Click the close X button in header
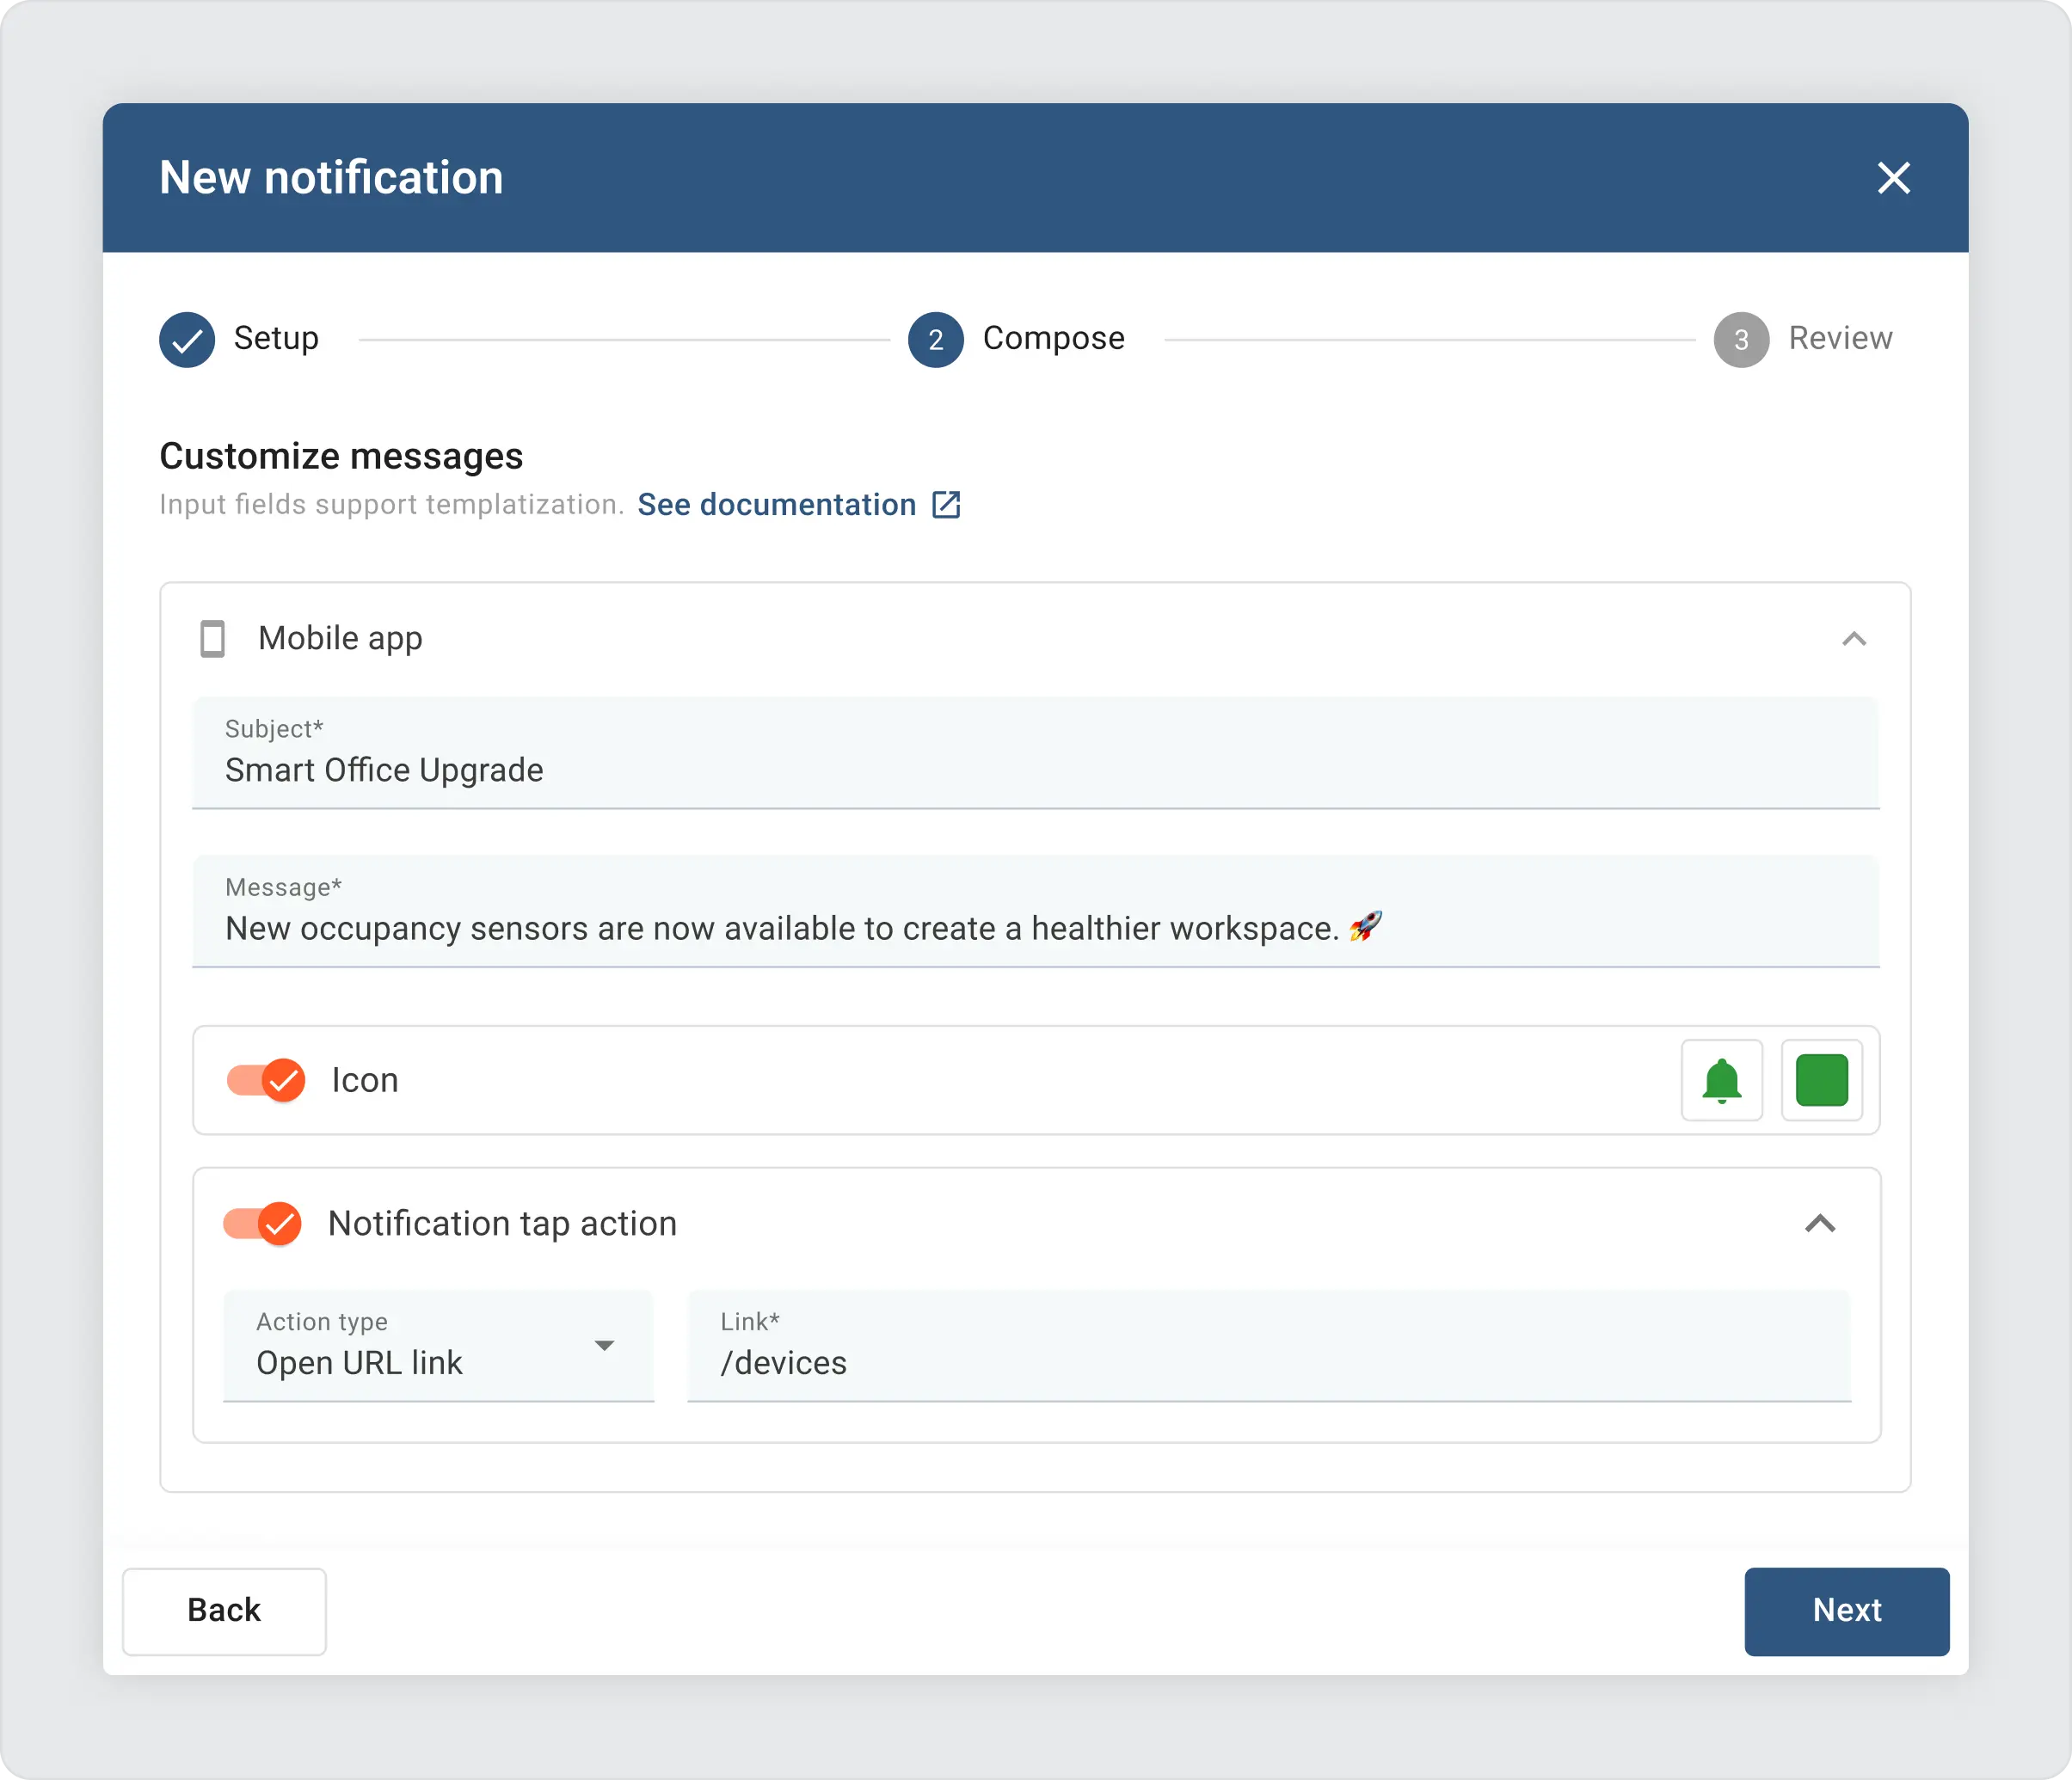This screenshot has height=1780, width=2072. 1894,176
